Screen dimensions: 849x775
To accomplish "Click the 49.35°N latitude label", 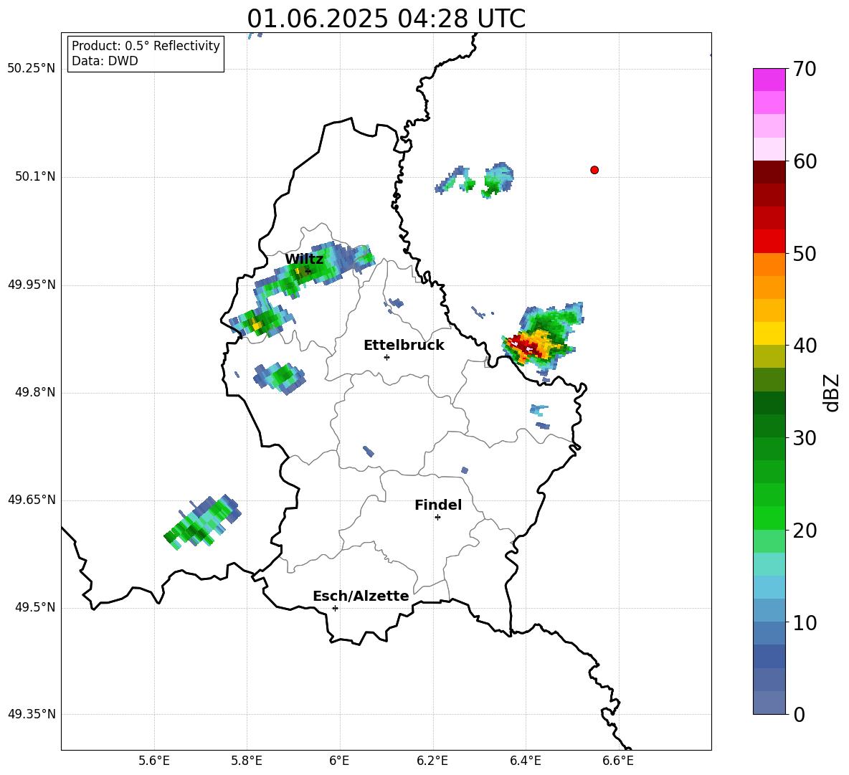I will (x=32, y=714).
